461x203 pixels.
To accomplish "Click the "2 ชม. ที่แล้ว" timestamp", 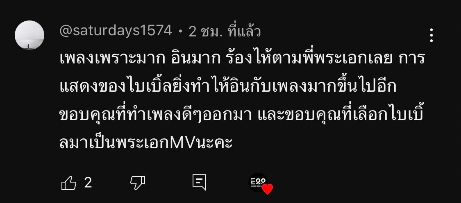I will pyautogui.click(x=225, y=32).
